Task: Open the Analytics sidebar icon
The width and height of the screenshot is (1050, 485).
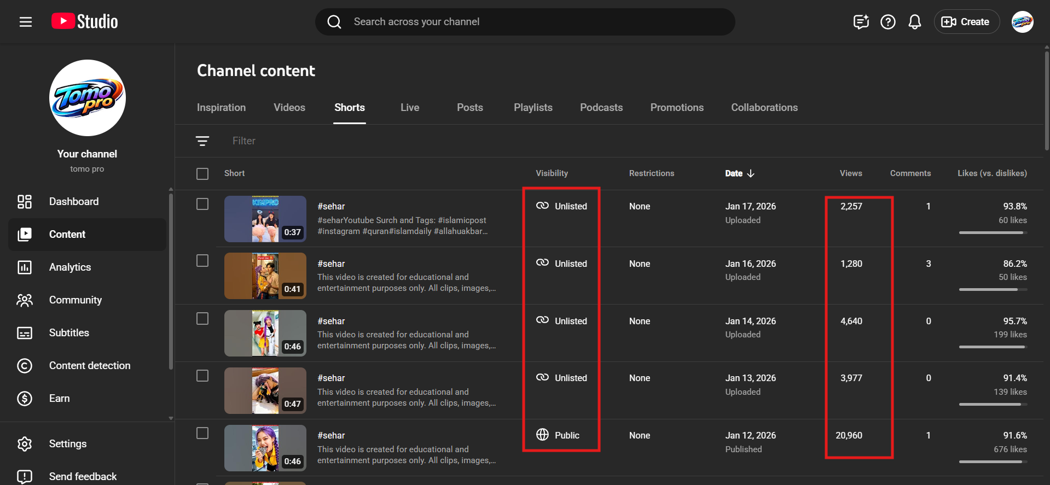Action: coord(25,267)
